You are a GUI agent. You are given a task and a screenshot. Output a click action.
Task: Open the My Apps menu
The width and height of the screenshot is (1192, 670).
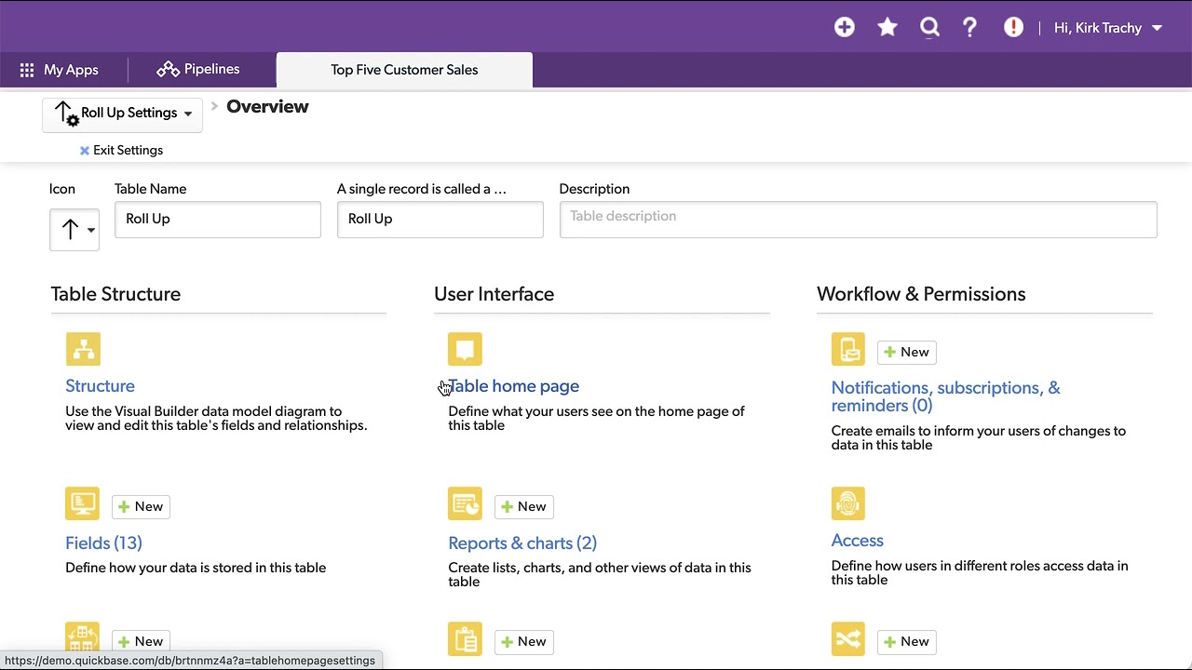pos(60,70)
